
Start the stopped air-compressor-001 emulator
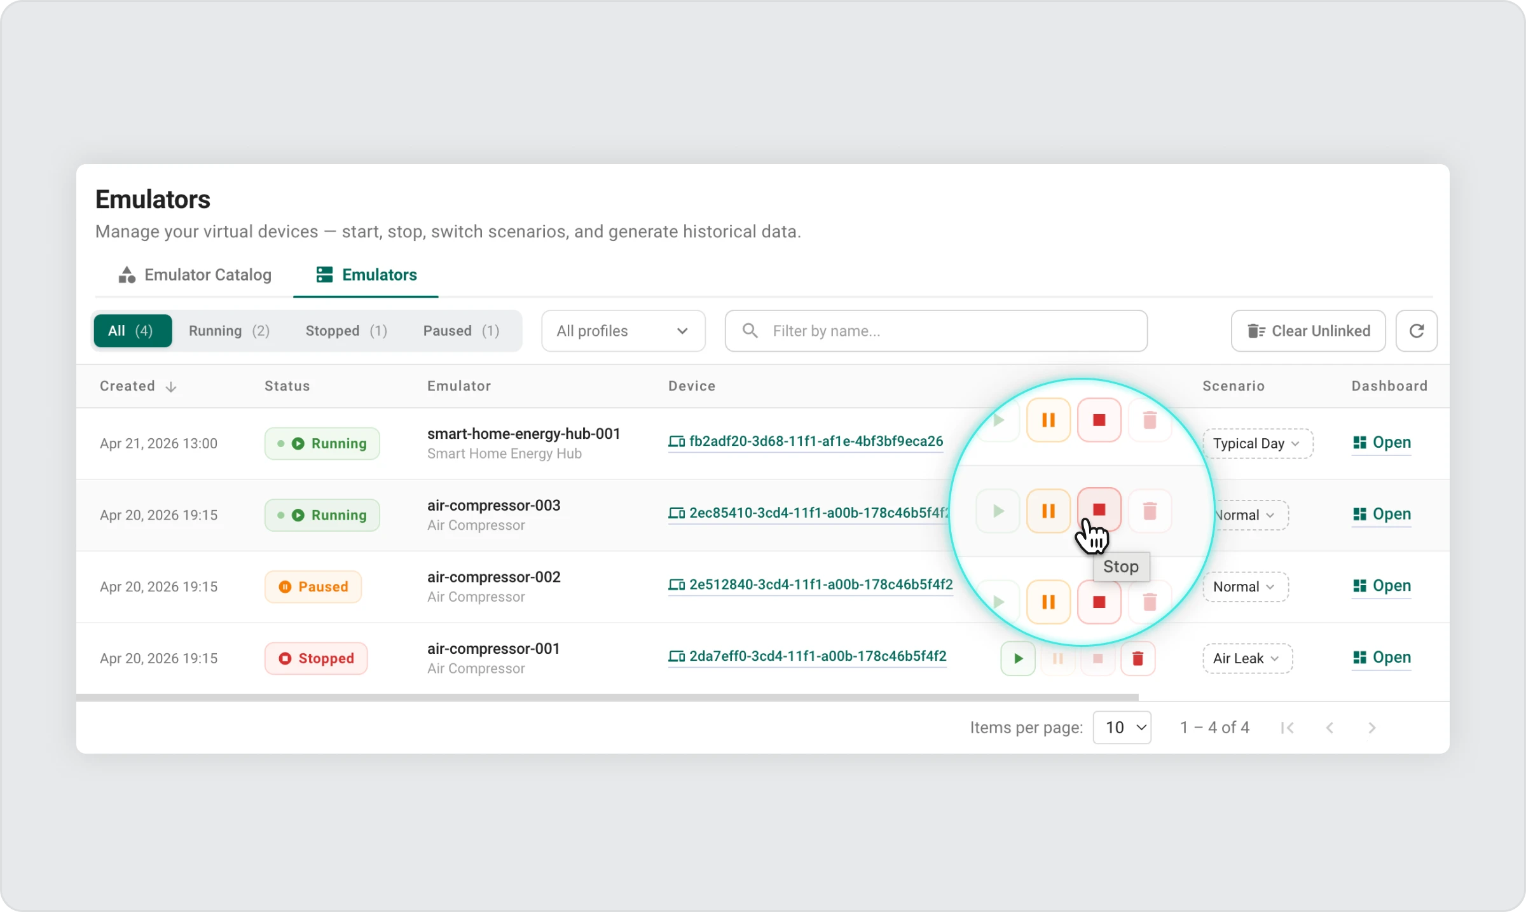1017,658
